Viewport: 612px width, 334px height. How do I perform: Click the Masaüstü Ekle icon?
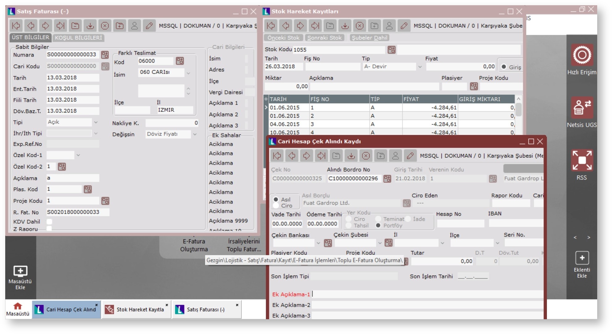coord(20,271)
